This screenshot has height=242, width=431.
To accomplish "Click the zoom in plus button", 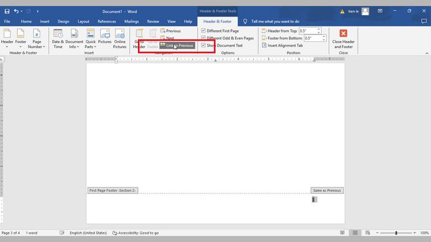I will (414, 233).
